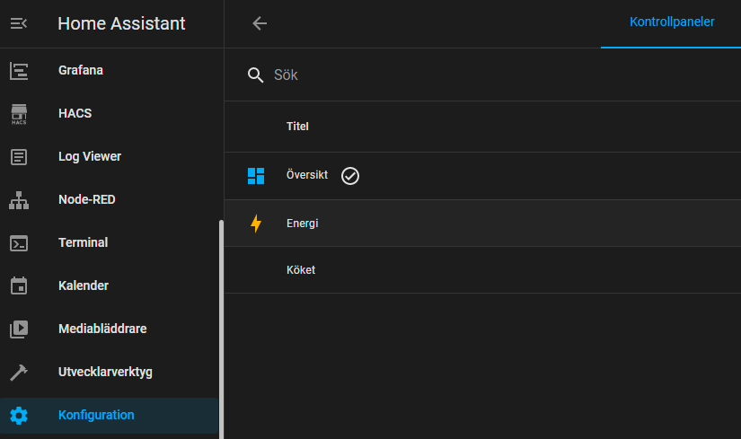The image size is (741, 439).
Task: Open Mediabläddrare from the sidebar
Action: click(x=110, y=329)
